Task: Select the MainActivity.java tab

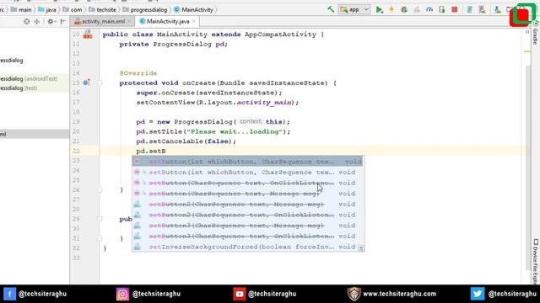Action: 168,21
